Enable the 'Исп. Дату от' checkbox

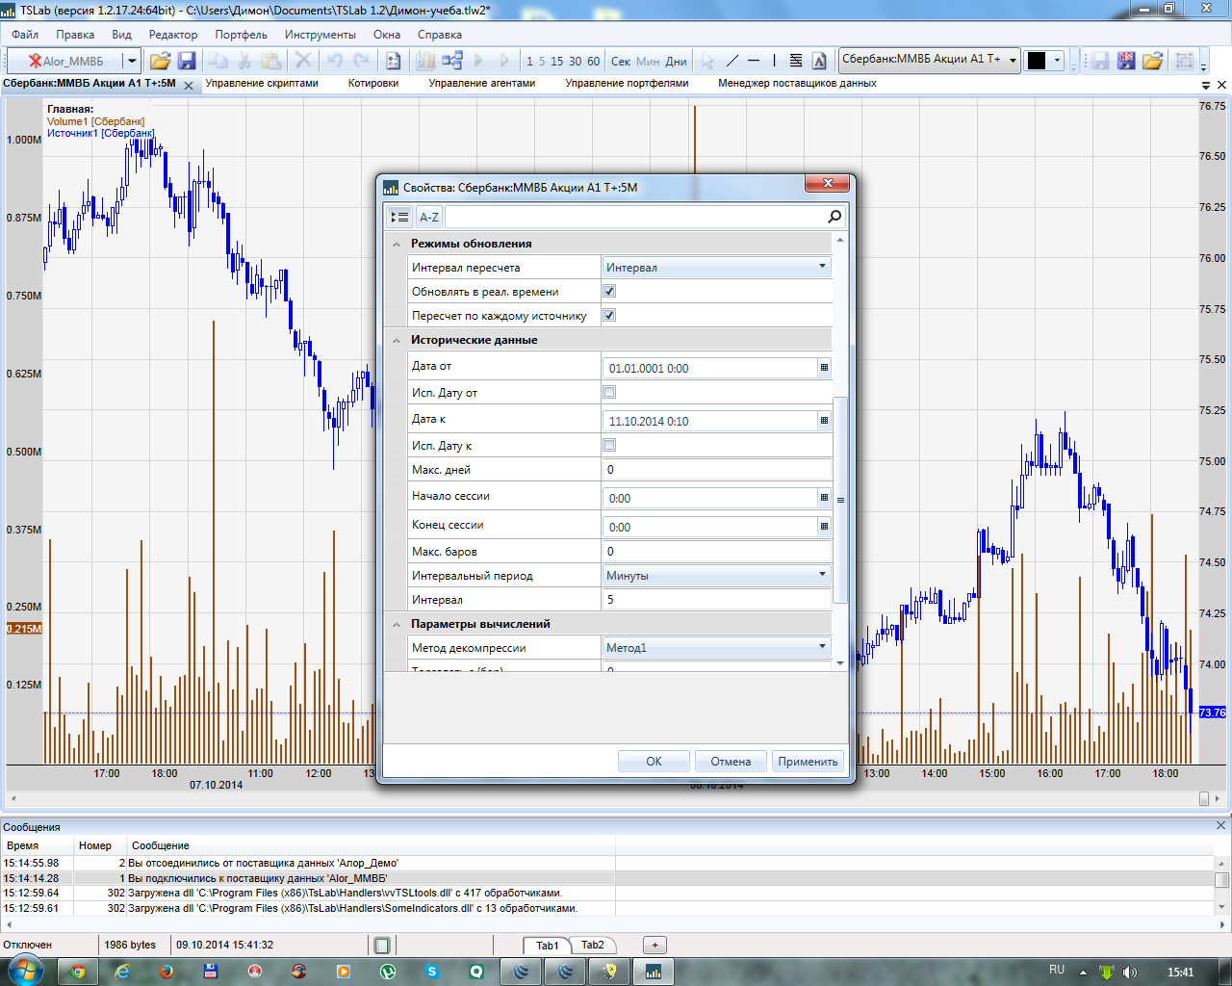pos(609,392)
